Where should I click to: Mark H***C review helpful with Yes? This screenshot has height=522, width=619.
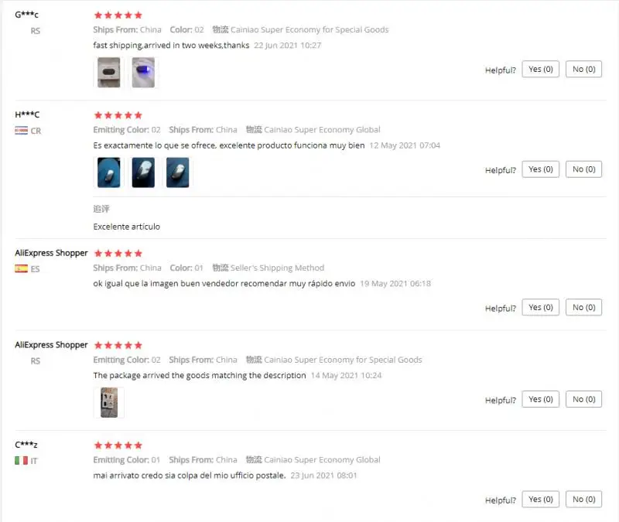click(540, 169)
